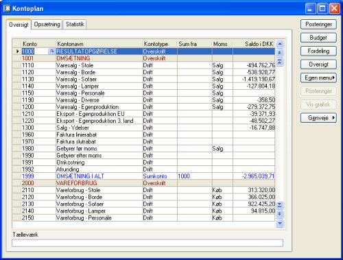Select Varesalg - Personale row
The height and width of the screenshot is (260, 343).
[x=144, y=93]
